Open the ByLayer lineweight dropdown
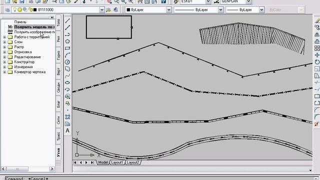The height and width of the screenshot is (180, 320). (x=261, y=10)
